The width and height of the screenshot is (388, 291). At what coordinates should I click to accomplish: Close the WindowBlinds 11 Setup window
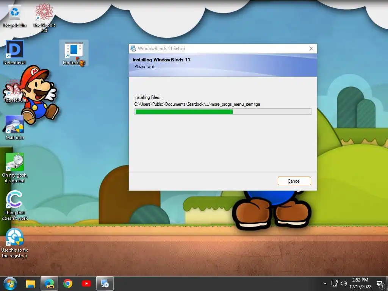click(x=311, y=48)
